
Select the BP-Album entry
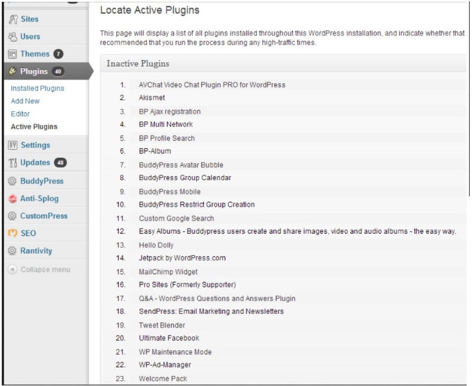tap(155, 151)
